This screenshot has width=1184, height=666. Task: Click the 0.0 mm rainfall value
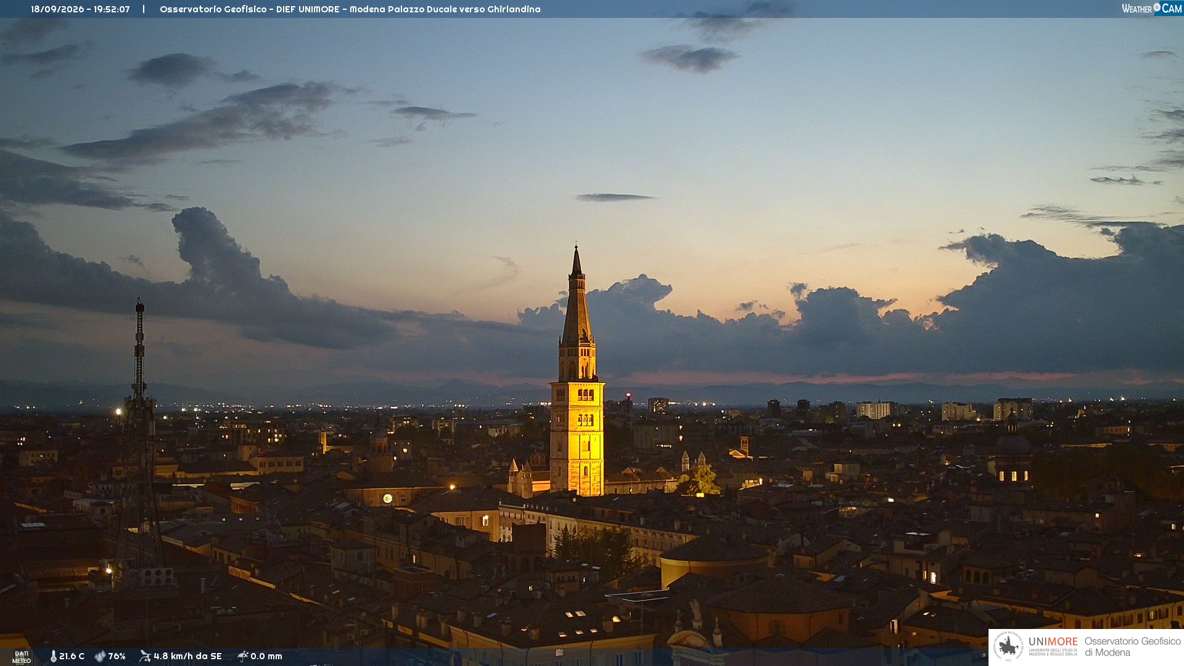(x=266, y=656)
